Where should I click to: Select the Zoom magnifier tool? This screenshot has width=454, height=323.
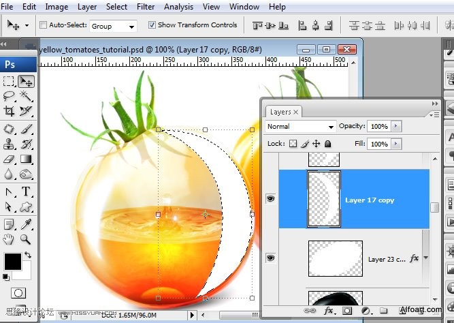(x=26, y=239)
